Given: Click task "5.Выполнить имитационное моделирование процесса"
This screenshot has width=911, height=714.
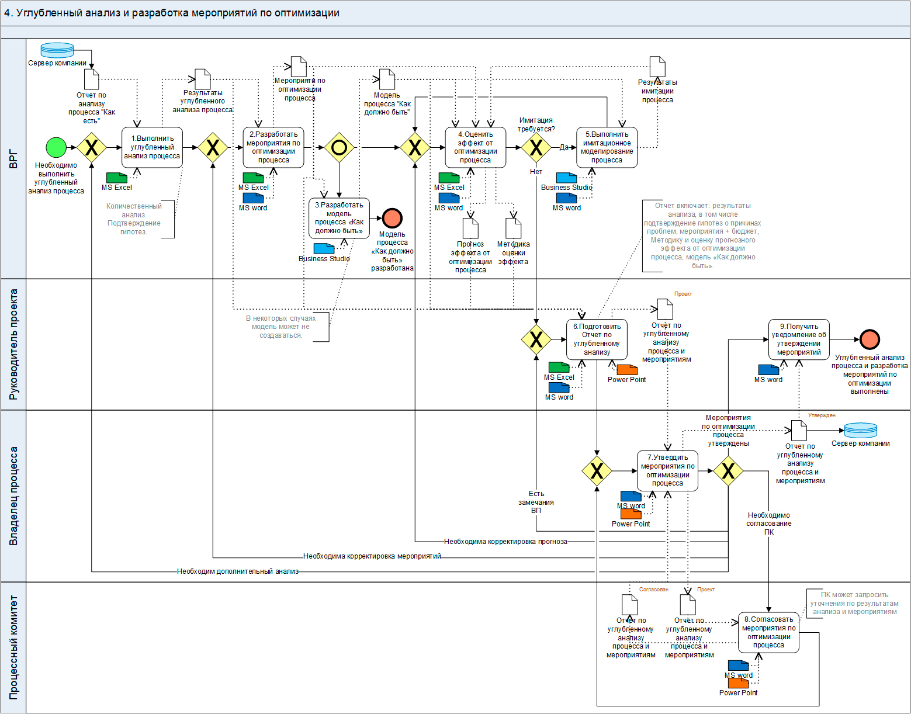Looking at the screenshot, I should click(607, 147).
